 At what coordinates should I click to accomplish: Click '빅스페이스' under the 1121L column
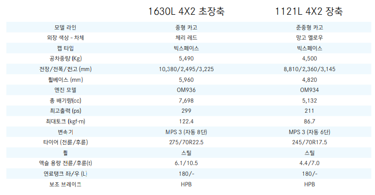click(x=309, y=48)
